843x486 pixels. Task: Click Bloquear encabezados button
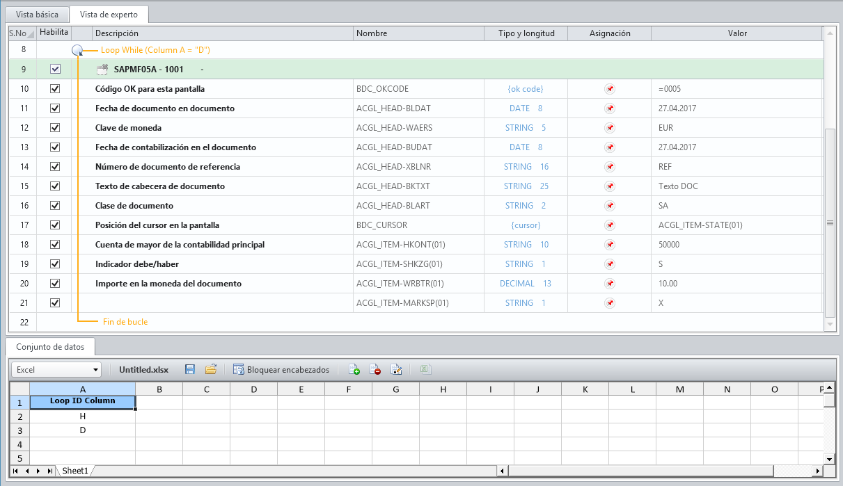tap(281, 370)
